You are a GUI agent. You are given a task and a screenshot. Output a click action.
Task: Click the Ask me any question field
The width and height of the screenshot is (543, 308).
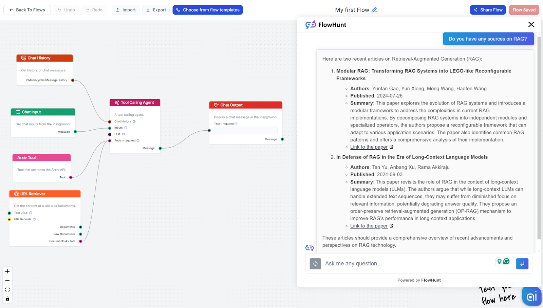[407, 264]
